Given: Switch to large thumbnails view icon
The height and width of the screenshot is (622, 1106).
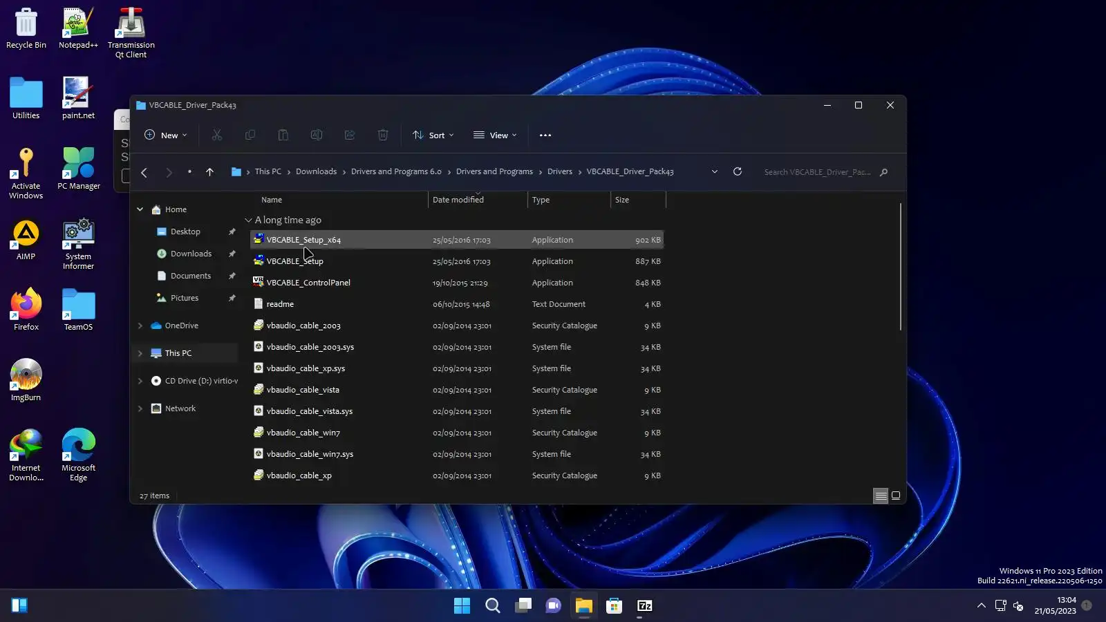Looking at the screenshot, I should point(896,496).
